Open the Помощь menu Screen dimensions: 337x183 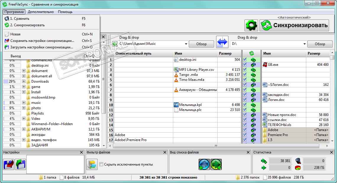coord(65,12)
